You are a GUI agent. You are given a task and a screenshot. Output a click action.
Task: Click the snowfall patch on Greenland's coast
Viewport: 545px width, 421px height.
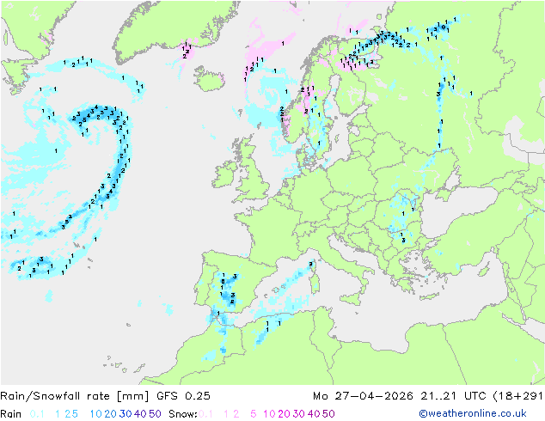pyautogui.click(x=187, y=52)
